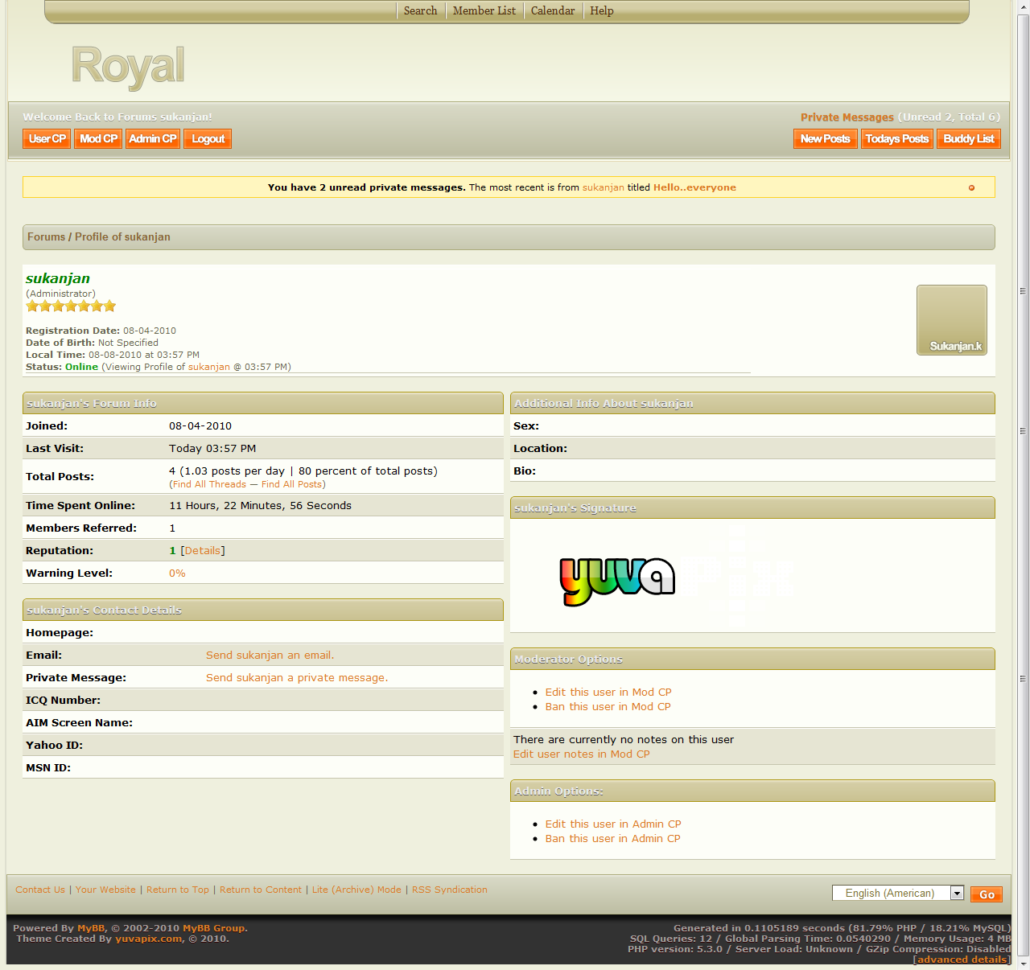Open the Buddy List
1030x970 pixels.
[x=968, y=139]
